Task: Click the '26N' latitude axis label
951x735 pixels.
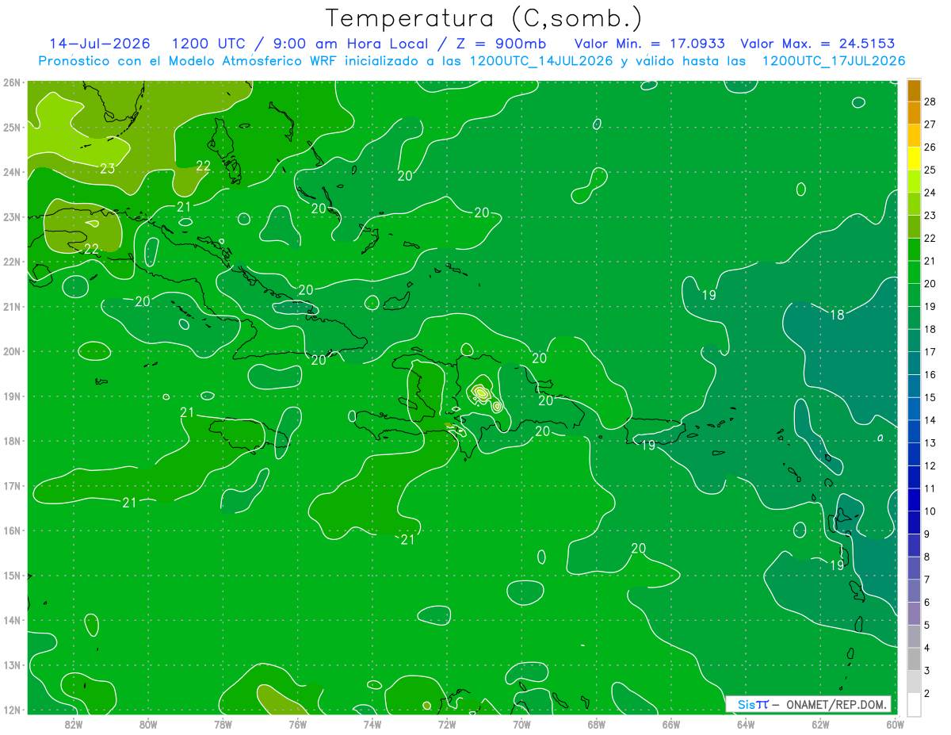Action: pos(11,82)
